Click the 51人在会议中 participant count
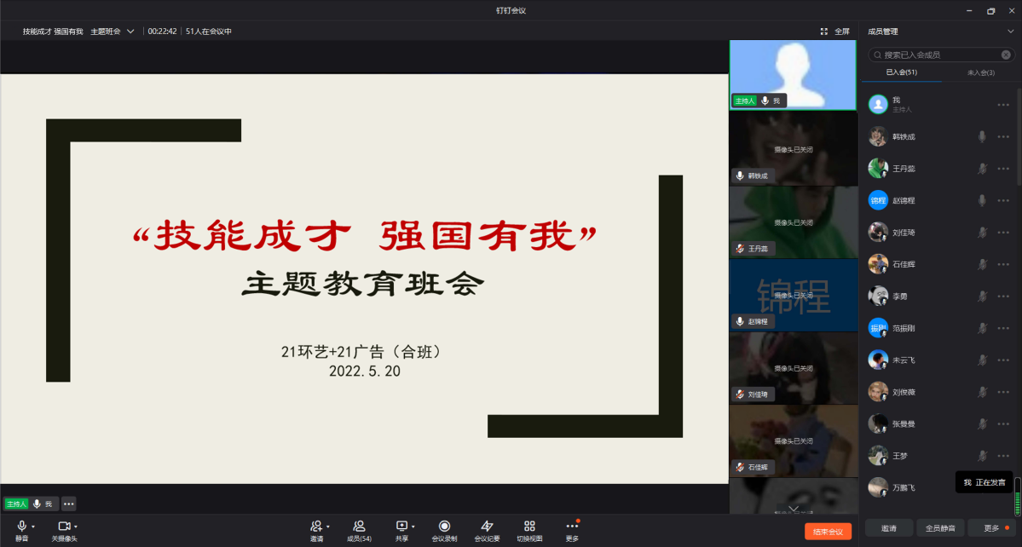This screenshot has height=547, width=1022. click(209, 32)
